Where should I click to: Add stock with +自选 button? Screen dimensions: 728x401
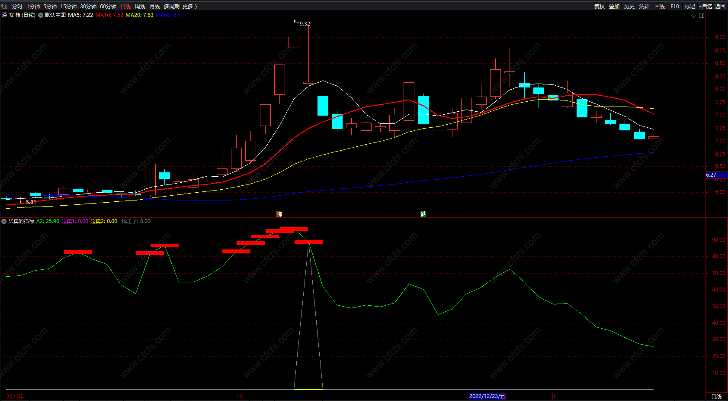(x=706, y=6)
